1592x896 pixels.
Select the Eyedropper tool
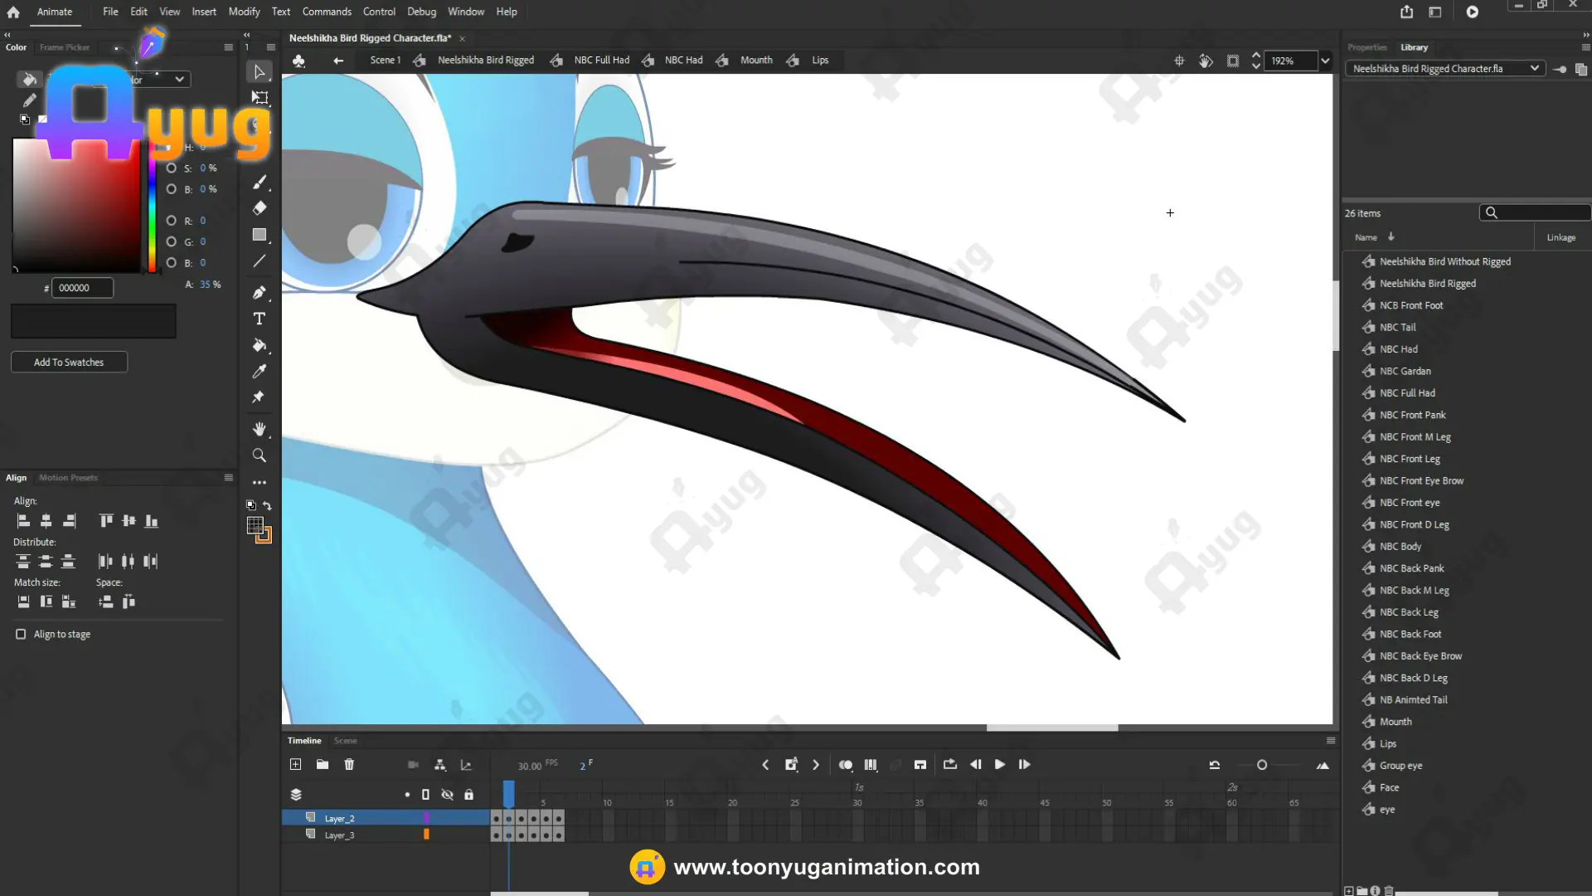[260, 371]
